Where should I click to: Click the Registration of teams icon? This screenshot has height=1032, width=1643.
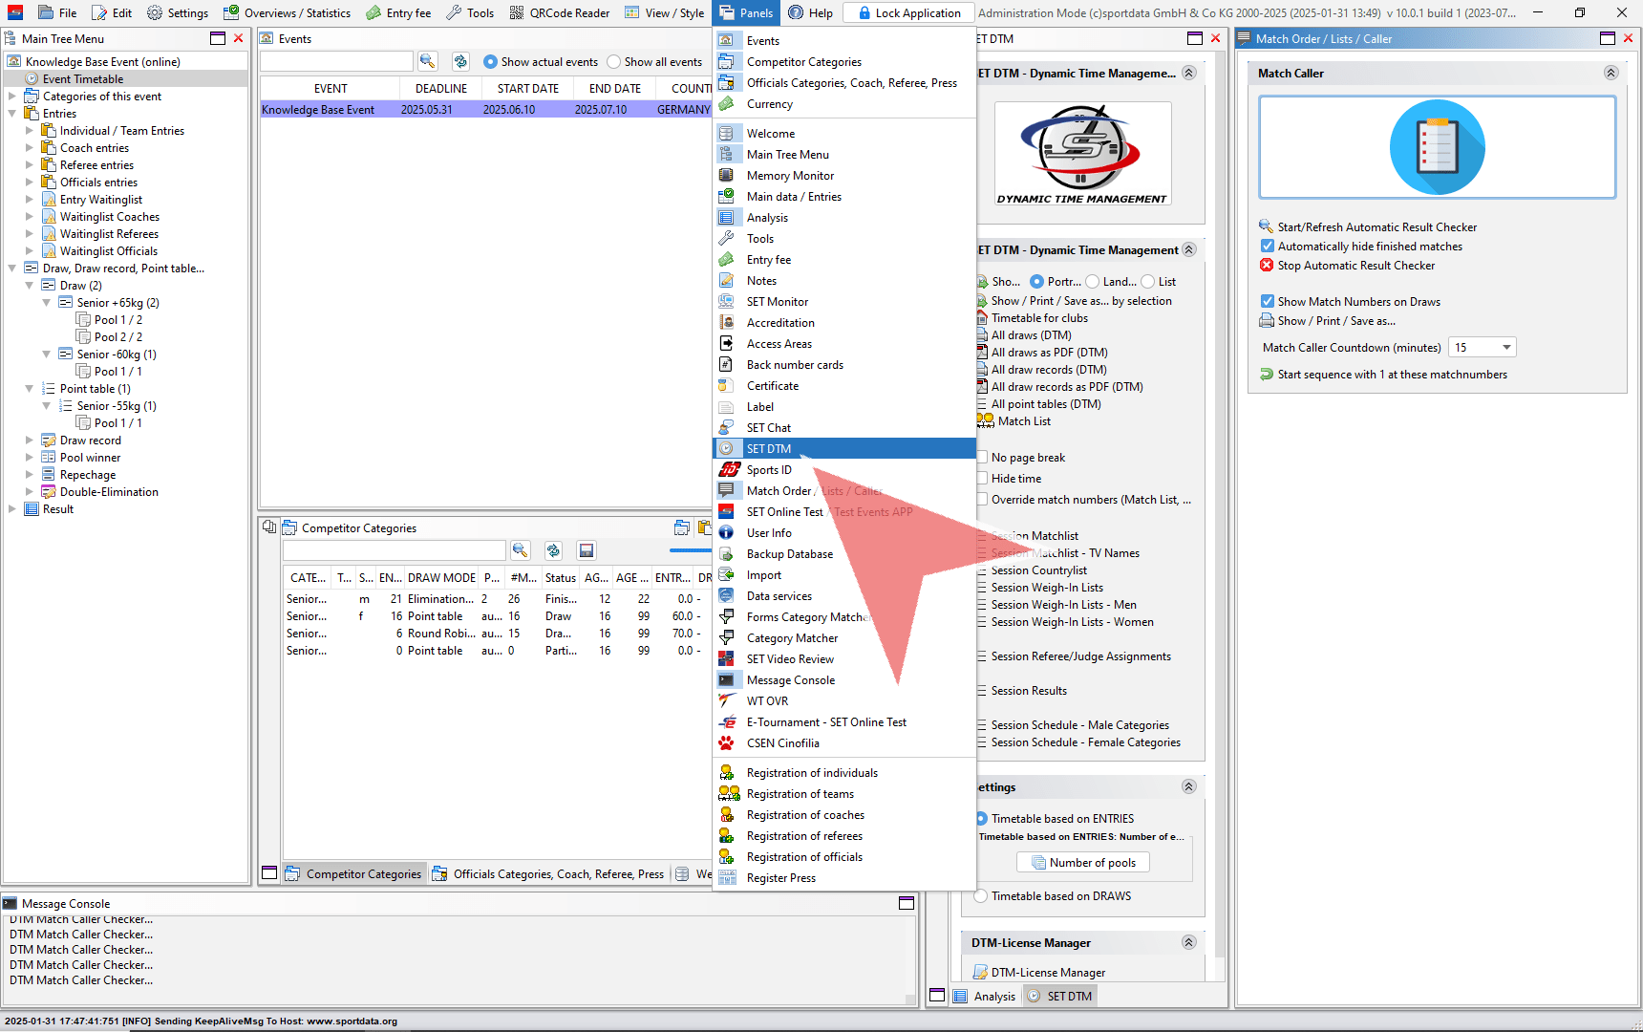729,794
